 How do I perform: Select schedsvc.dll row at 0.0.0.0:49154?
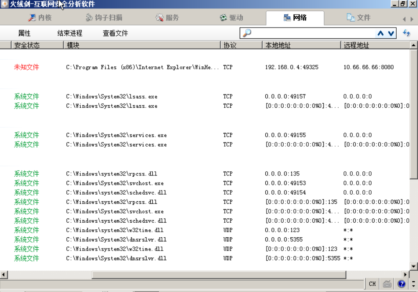[x=205, y=193]
